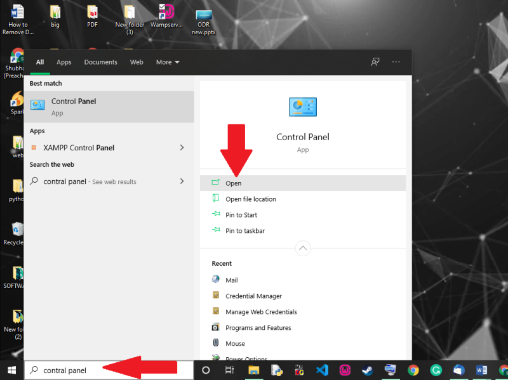The height and width of the screenshot is (380, 508).
Task: Expand contral panel web results arrow
Action: pyautogui.click(x=182, y=181)
